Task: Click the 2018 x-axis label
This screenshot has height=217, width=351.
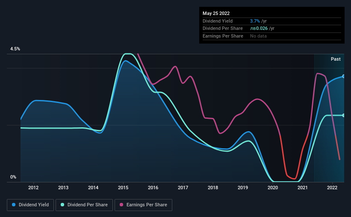Action: tap(213, 188)
